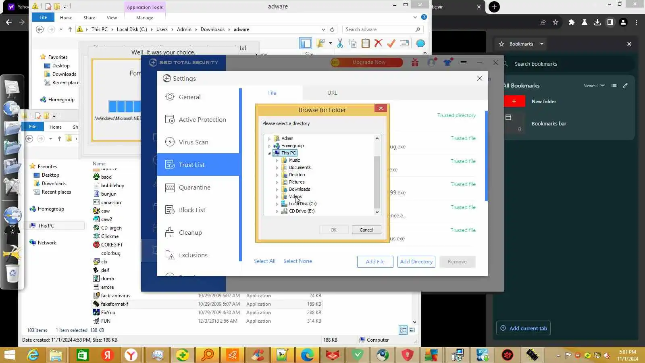The image size is (645, 363).
Task: Open Windows Store from the taskbar
Action: 83,355
